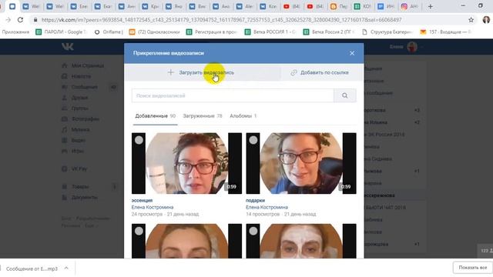Reload the page with the browser refresh icon

21,20
